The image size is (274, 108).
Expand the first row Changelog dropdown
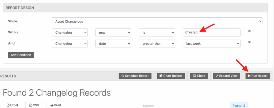70,32
